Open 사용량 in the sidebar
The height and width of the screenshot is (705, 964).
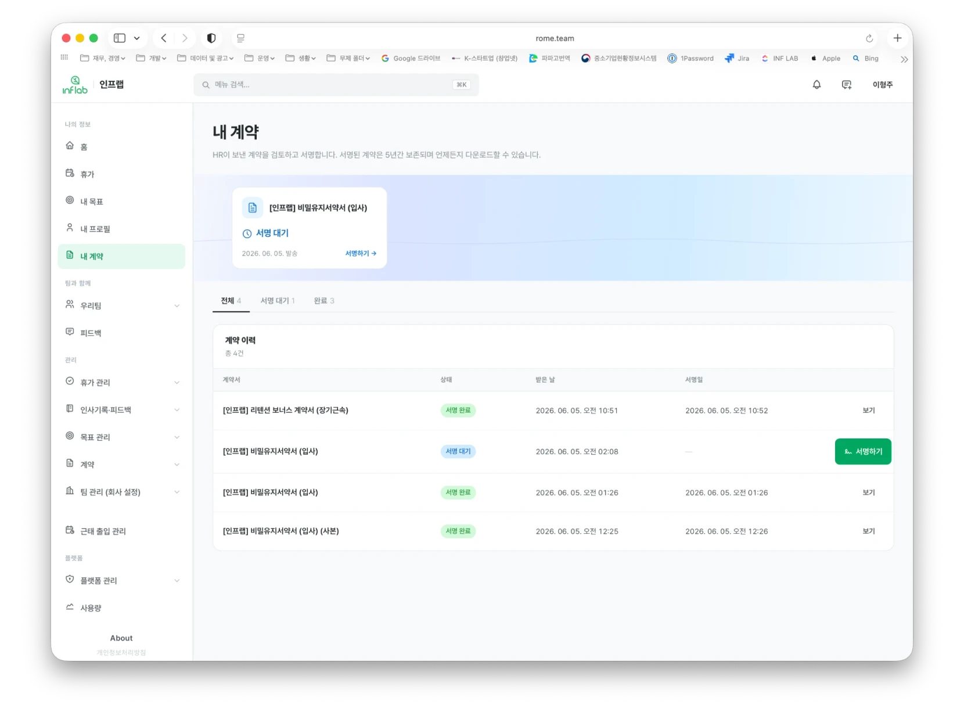click(121, 607)
